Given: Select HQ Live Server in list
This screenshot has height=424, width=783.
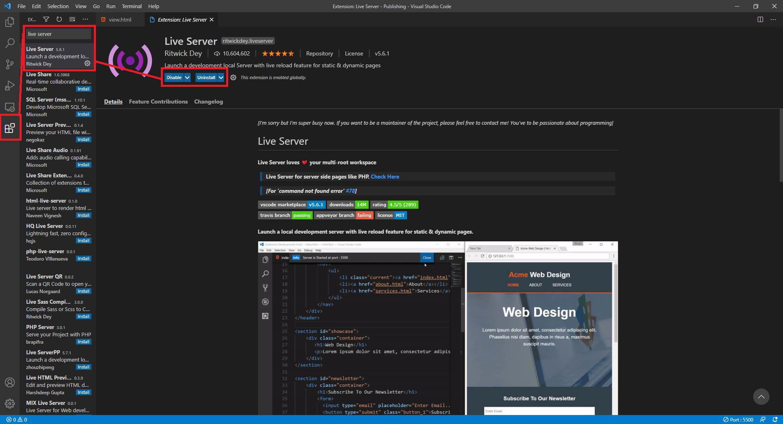Looking at the screenshot, I should 58,233.
